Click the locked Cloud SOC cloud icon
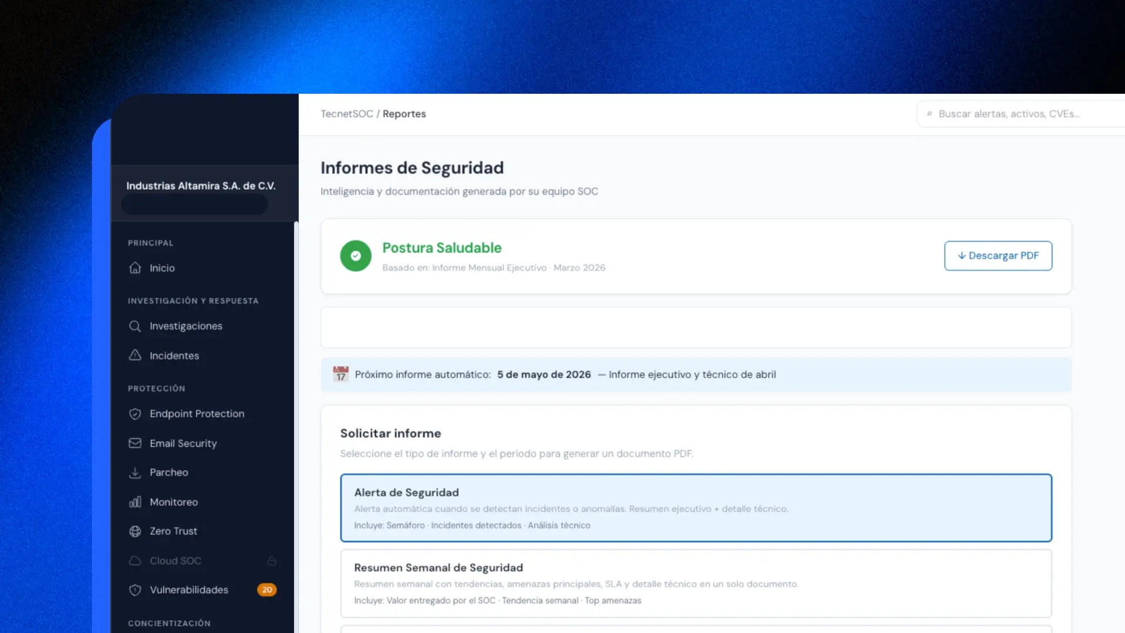Screen dimensions: 1125x633 tap(135, 560)
